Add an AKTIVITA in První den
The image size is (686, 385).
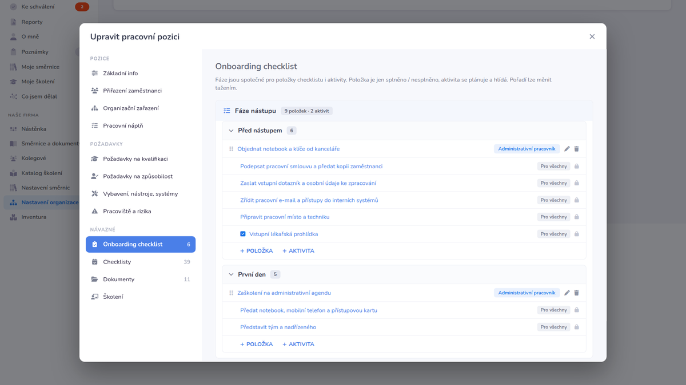click(298, 345)
